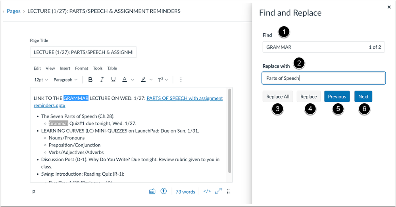396x207 pixels.
Task: Expand the superscript options dropdown
Action: click(x=166, y=80)
